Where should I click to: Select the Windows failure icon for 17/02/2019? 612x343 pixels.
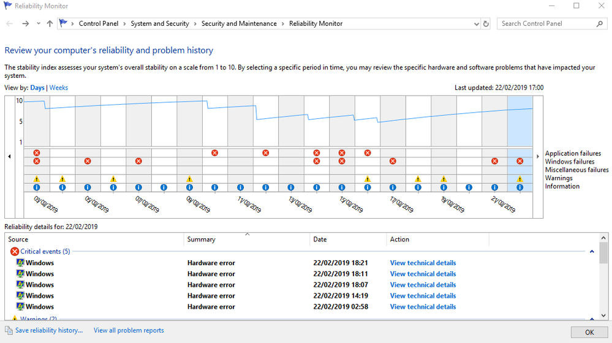[x=393, y=161]
